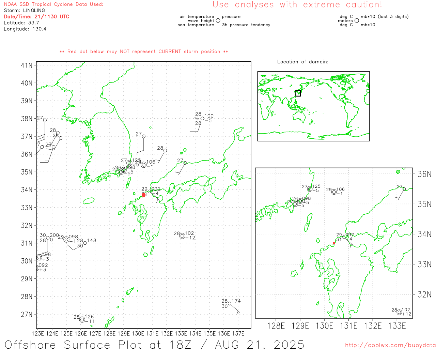
Task: Click 'mb*10 (last 3 digits)' legend label
Action: tap(385, 17)
